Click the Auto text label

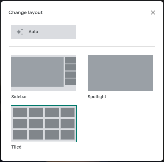point(33,32)
